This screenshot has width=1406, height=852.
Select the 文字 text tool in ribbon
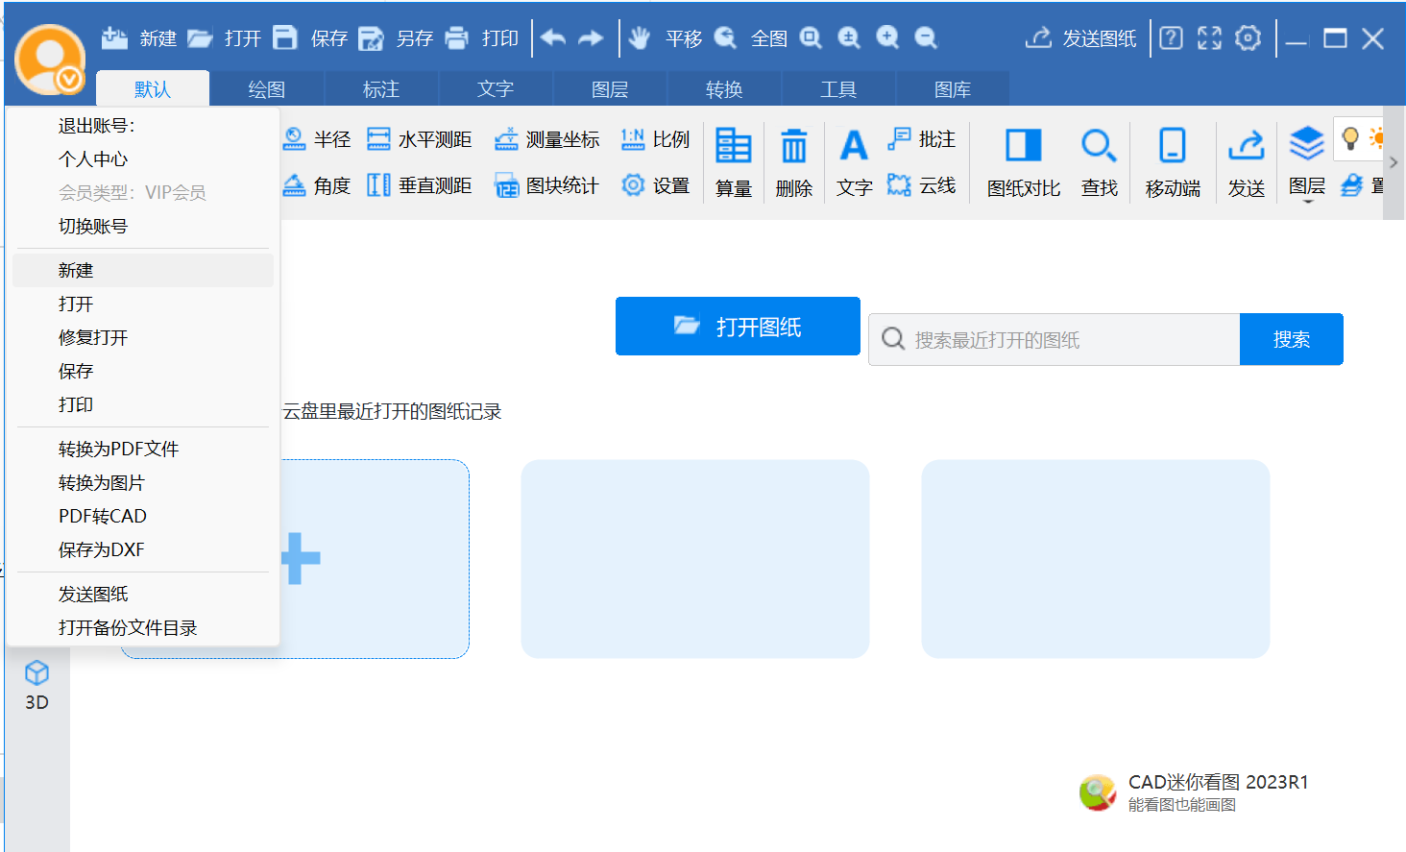tap(854, 162)
